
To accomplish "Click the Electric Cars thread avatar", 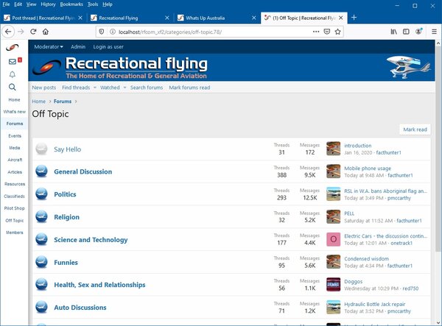I will (333, 239).
